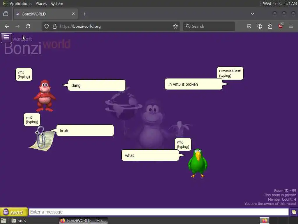Screen dimensions: 298x224
Task: Close the BonziWORLD tab
Action: (x=73, y=14)
